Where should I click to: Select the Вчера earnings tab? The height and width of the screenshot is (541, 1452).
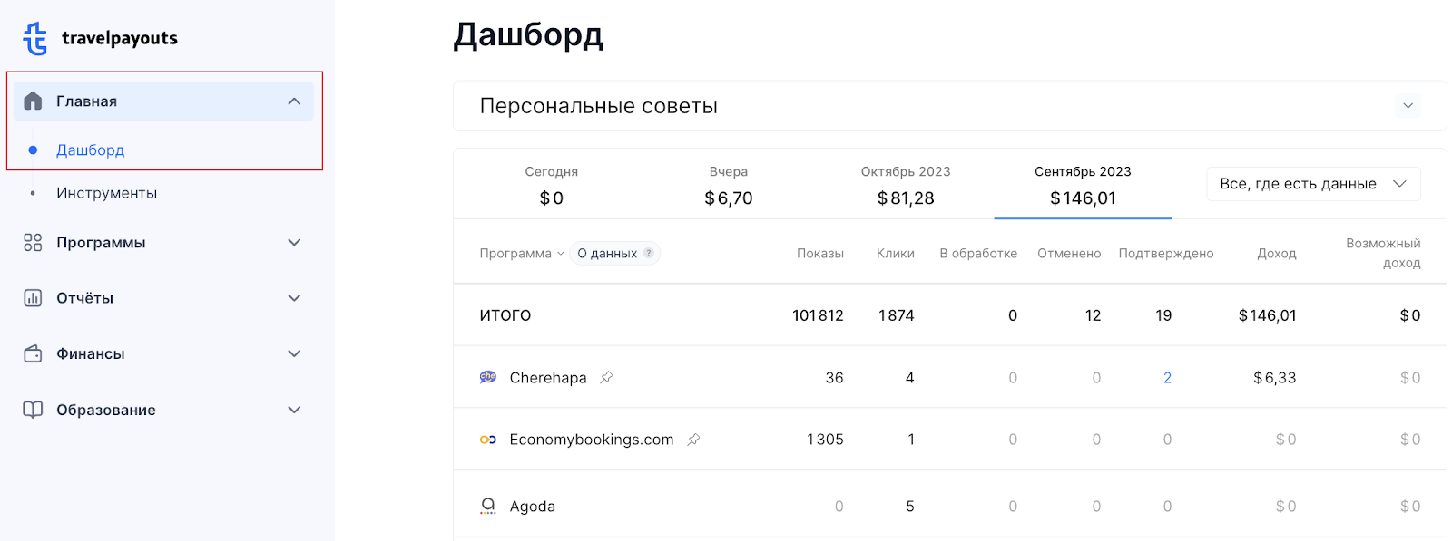click(729, 185)
